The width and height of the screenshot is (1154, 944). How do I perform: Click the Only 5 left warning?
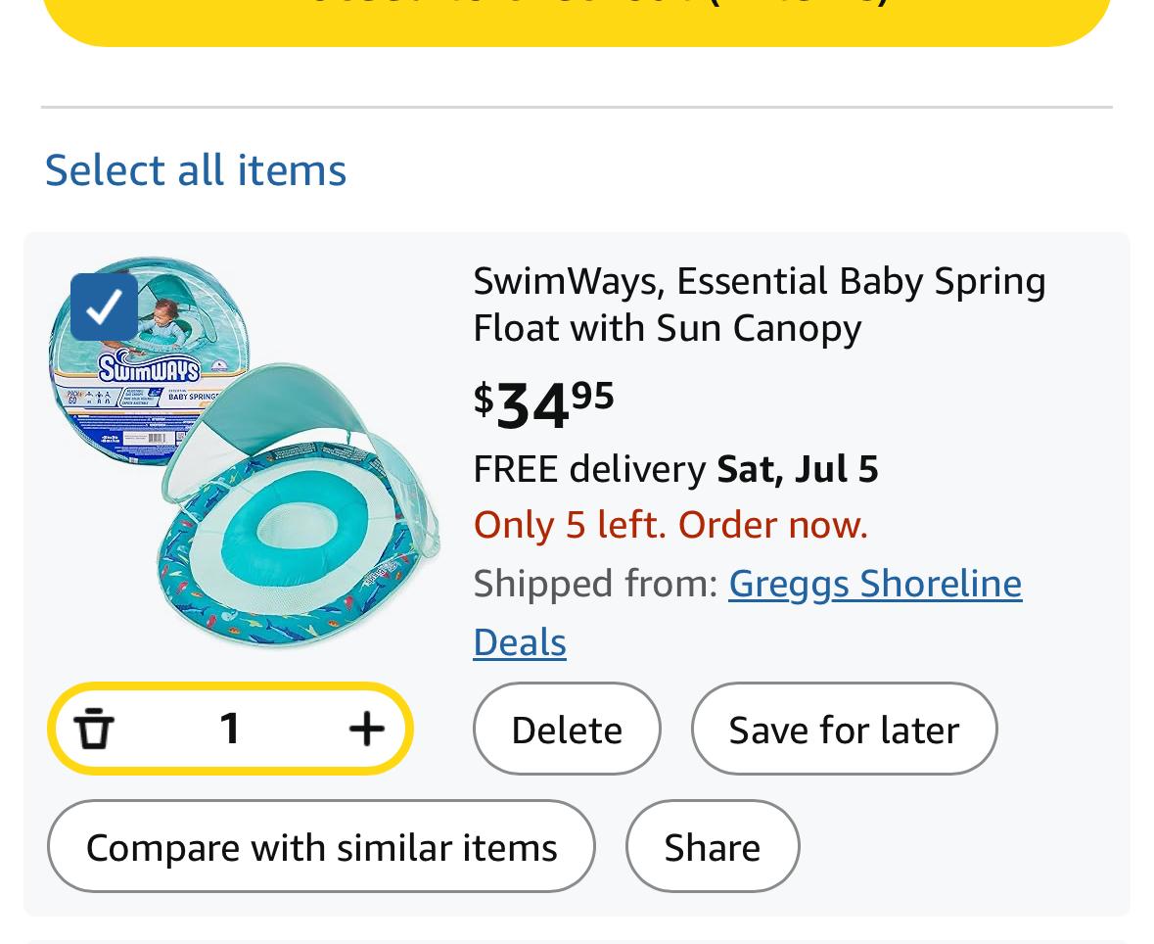670,526
